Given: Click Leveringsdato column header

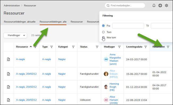Looking at the screenshot, I should coord(134,47).
